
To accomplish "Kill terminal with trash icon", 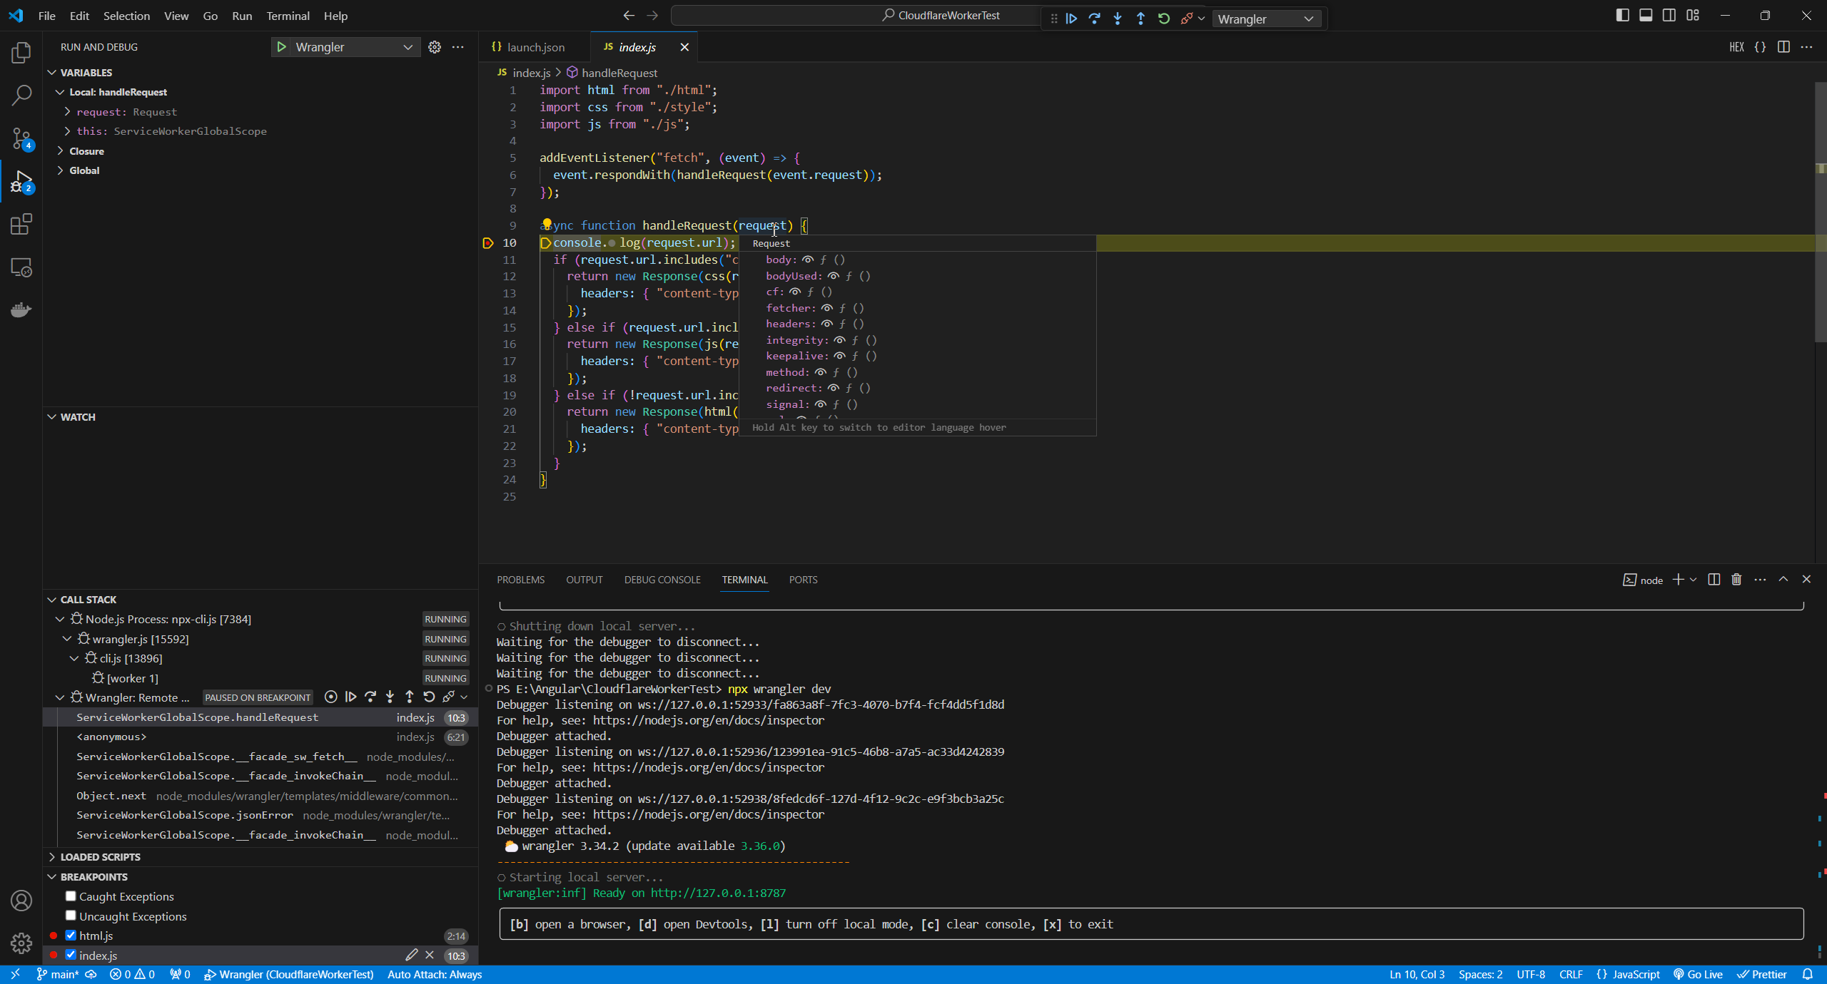I will (1736, 580).
